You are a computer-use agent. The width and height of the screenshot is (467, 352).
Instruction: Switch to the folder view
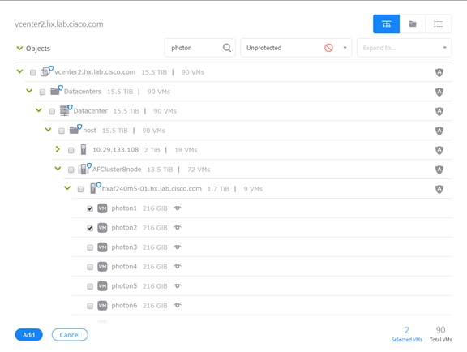tap(413, 24)
